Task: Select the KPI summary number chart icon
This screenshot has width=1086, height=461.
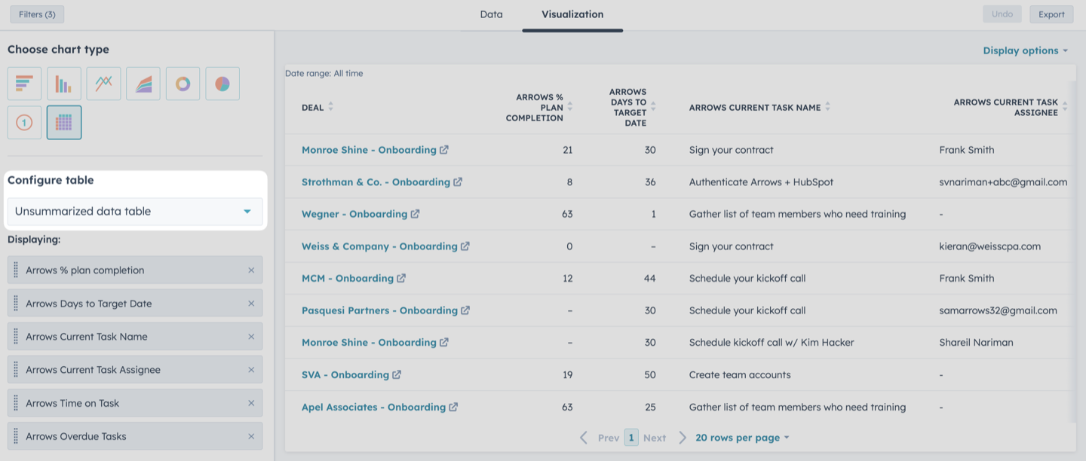Action: (x=24, y=123)
